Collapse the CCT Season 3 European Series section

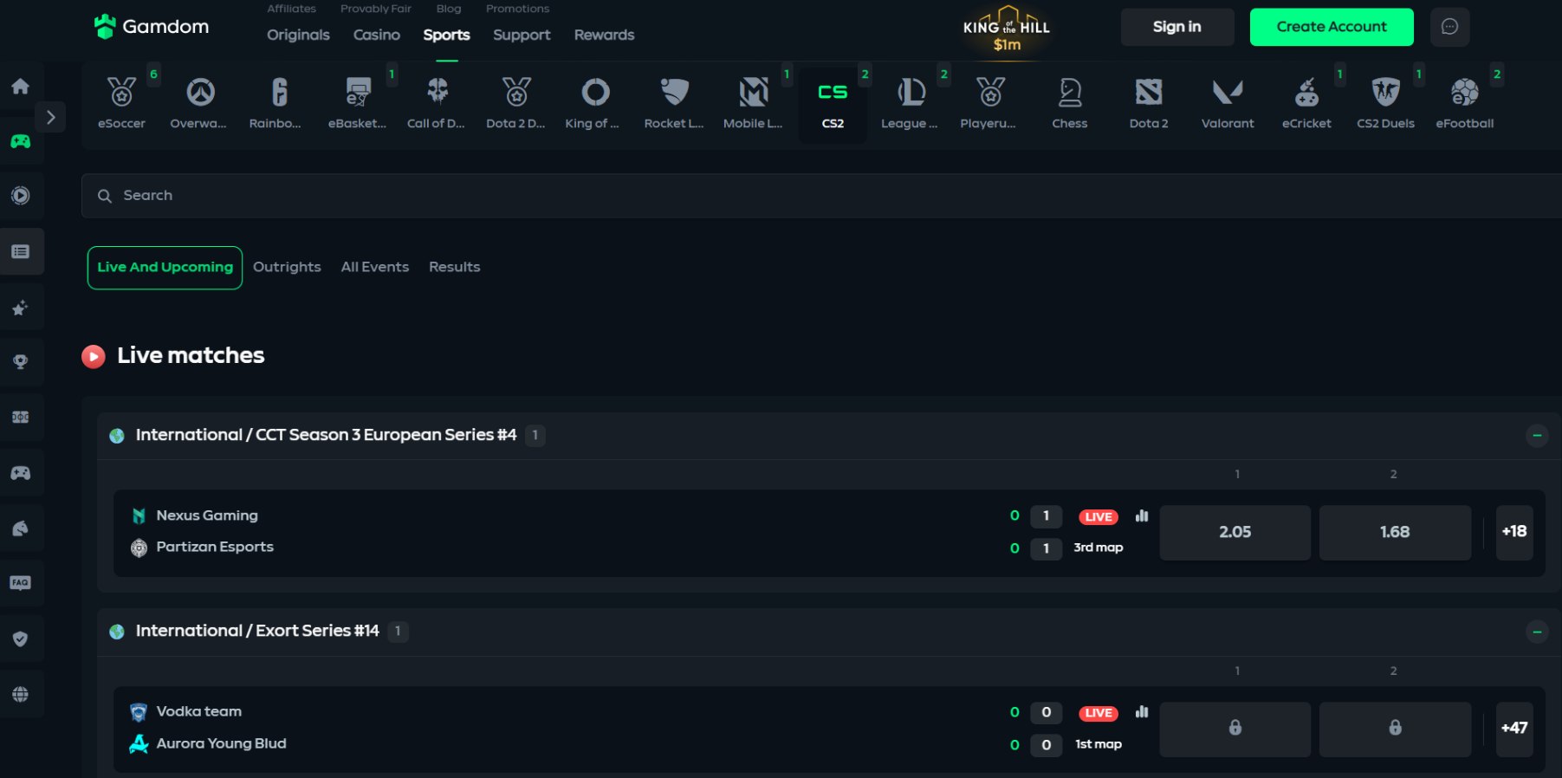pyautogui.click(x=1536, y=436)
